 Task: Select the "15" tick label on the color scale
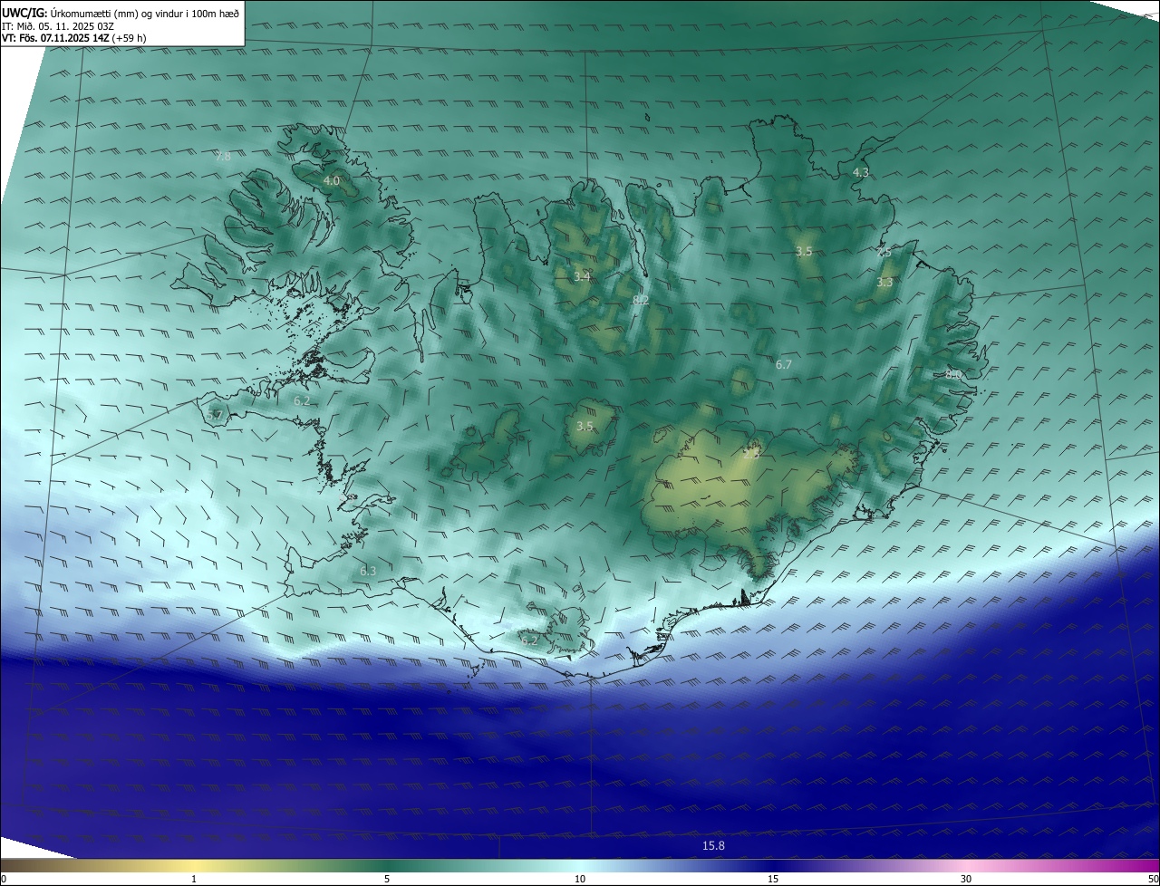click(773, 879)
